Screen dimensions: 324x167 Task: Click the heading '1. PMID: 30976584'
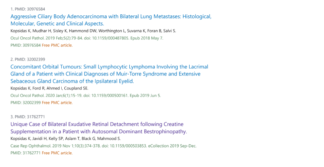[28, 9]
